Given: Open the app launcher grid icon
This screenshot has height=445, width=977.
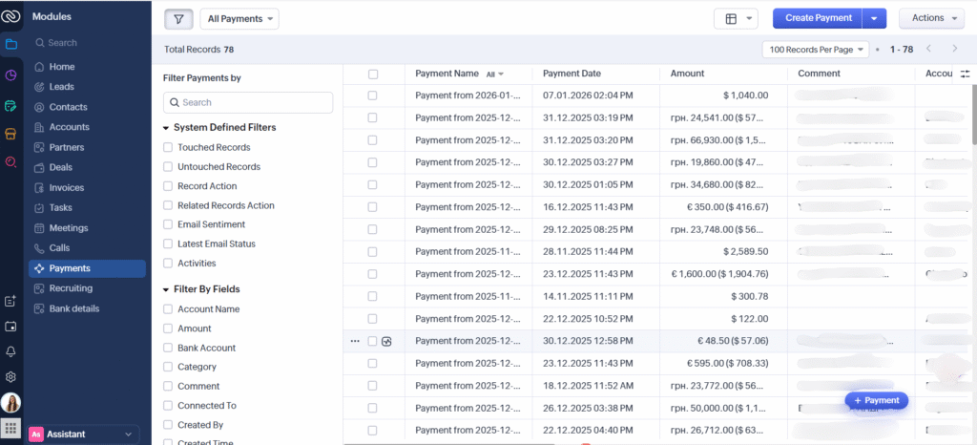Looking at the screenshot, I should pos(10,428).
